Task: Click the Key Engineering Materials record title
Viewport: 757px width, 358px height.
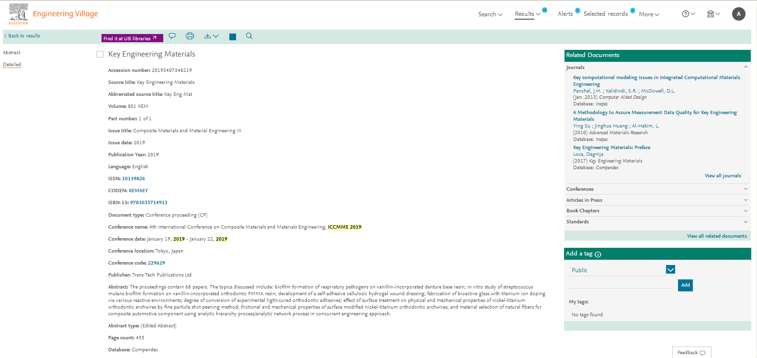Action: [152, 54]
